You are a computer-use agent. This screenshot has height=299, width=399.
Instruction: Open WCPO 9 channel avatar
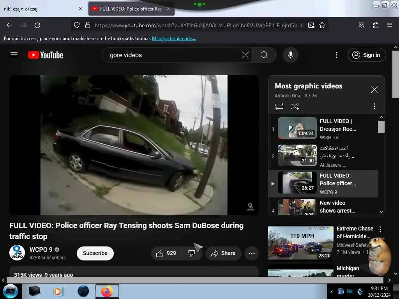pos(17,253)
